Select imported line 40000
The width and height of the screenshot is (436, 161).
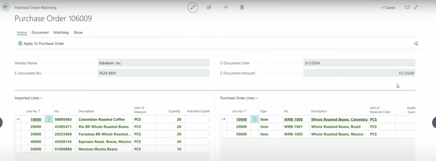tap(36, 141)
